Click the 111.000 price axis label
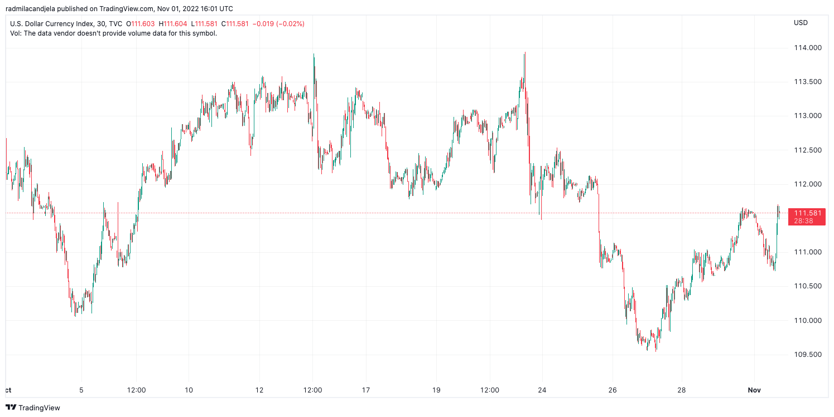The image size is (834, 417). click(x=808, y=252)
